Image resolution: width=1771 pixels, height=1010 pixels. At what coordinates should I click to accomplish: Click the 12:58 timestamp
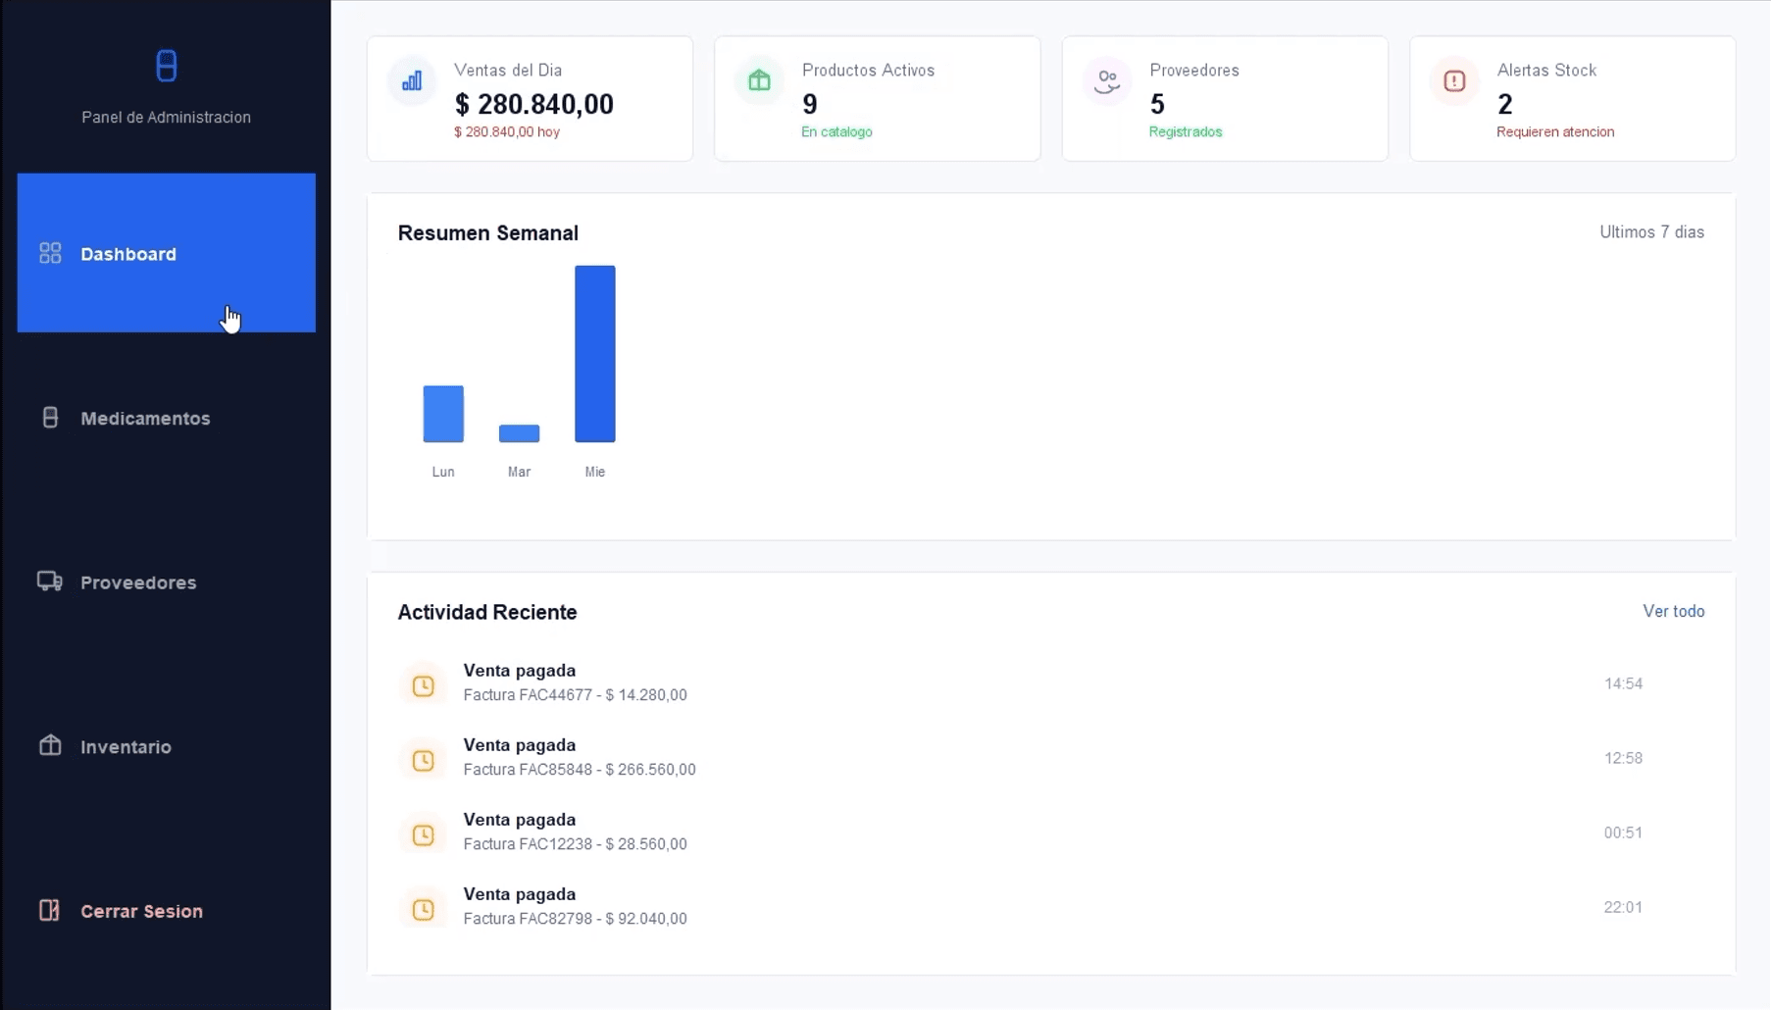1623,758
